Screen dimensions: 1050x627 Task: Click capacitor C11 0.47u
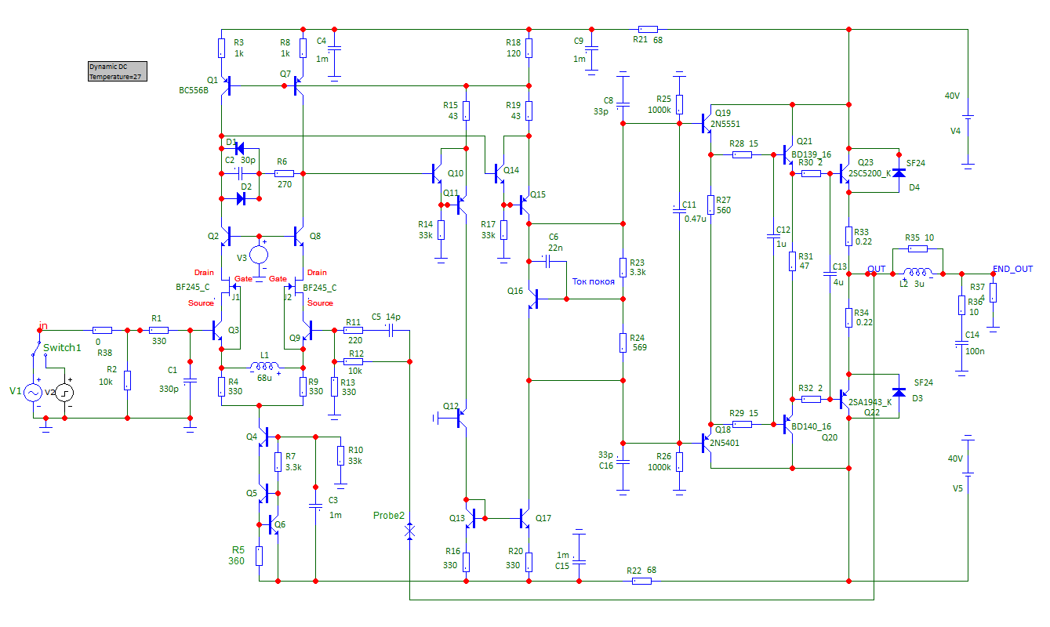click(679, 210)
